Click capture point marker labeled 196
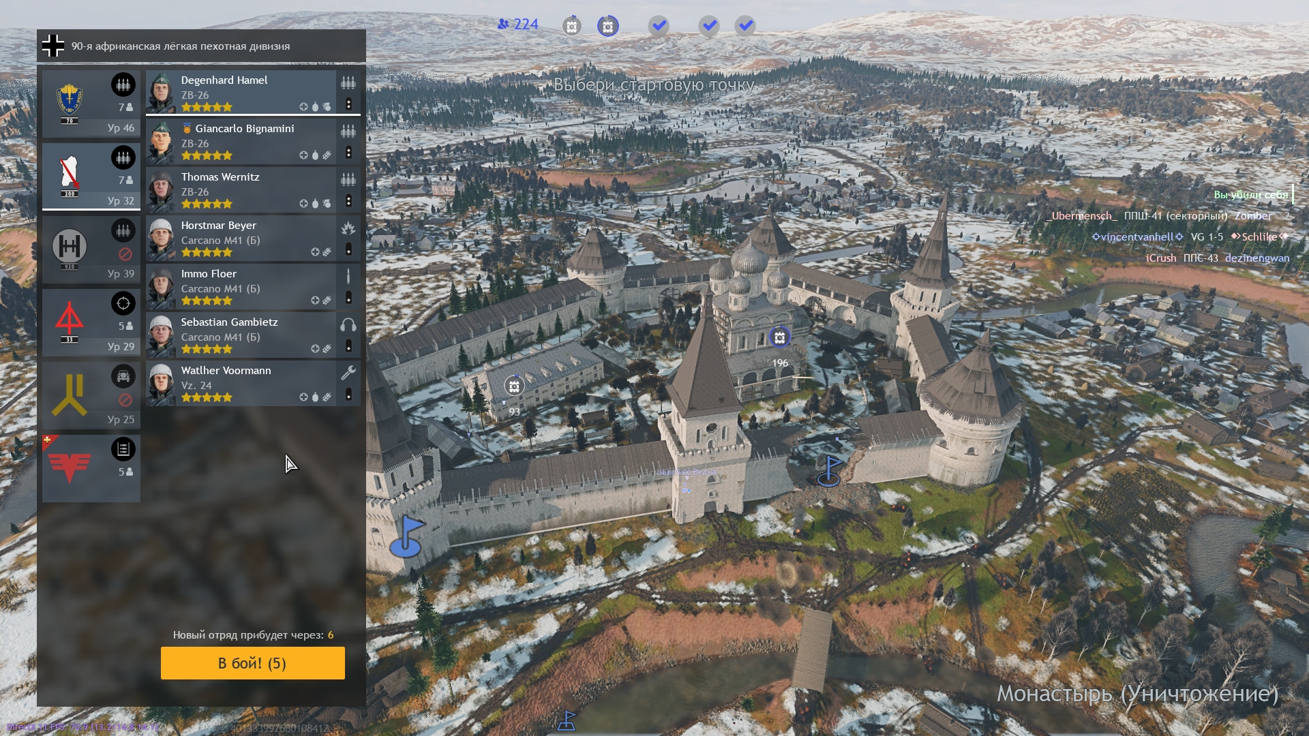This screenshot has height=736, width=1309. pyautogui.click(x=780, y=337)
